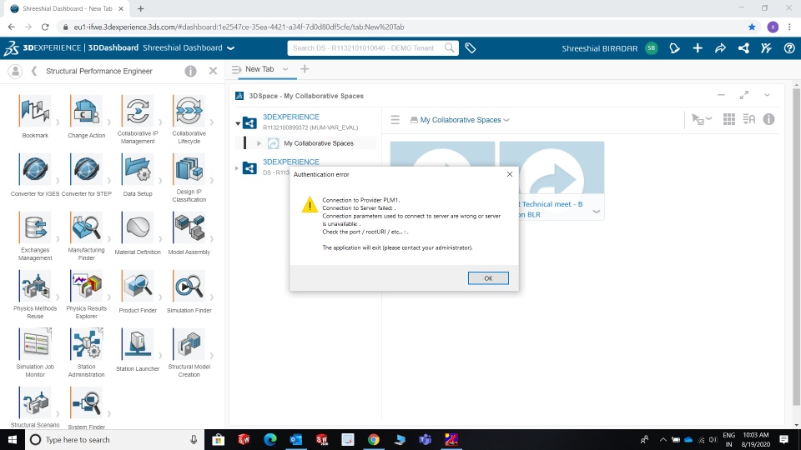Open first 3DEXPERIENCE platform link
801x450 pixels.
290,117
